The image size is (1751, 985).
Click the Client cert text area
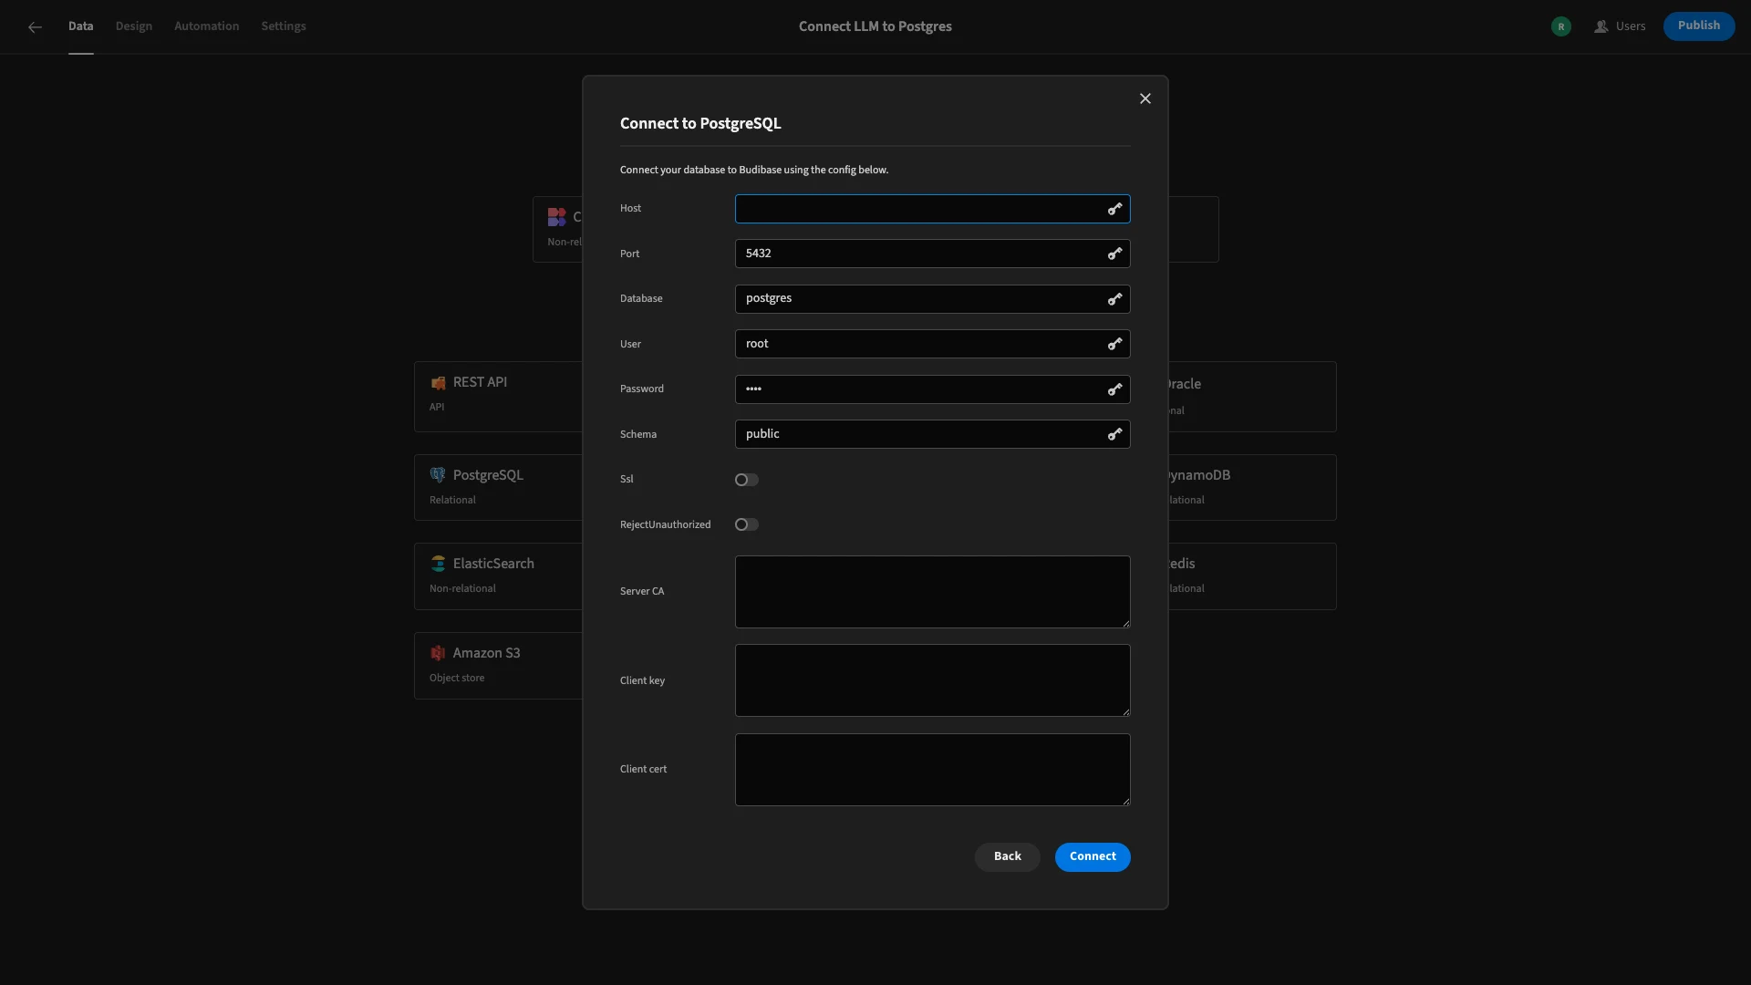(x=933, y=770)
